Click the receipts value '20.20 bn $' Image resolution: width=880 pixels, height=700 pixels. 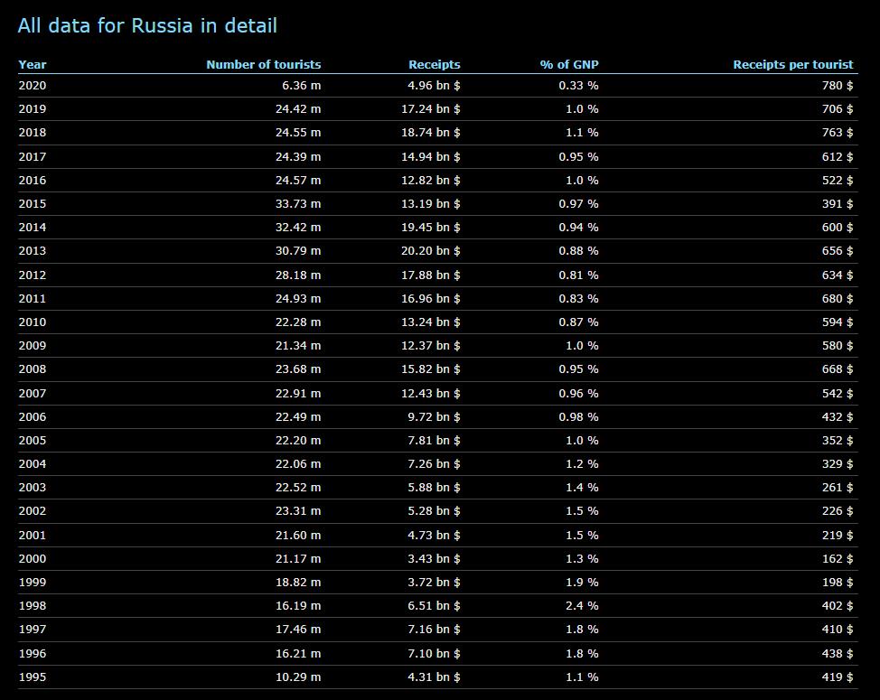(x=430, y=251)
